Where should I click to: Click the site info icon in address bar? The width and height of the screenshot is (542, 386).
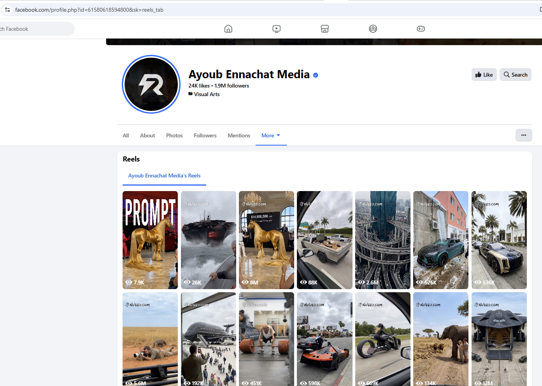[x=7, y=10]
